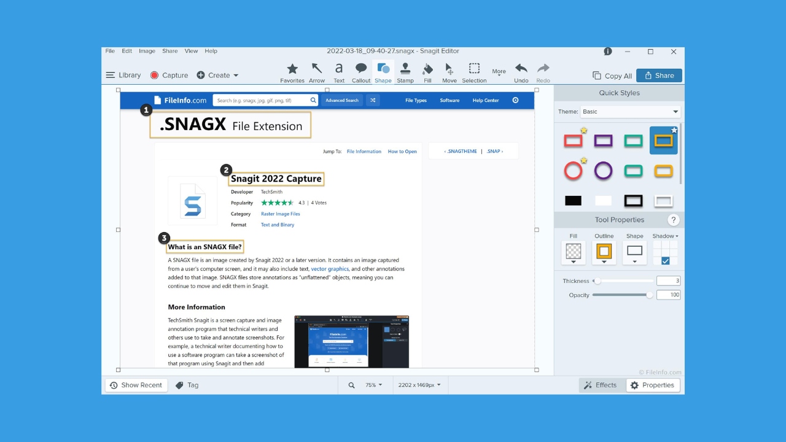Uncheck the bottom-center shadow direction box
Screen dimensions: 786x442
pos(665,261)
